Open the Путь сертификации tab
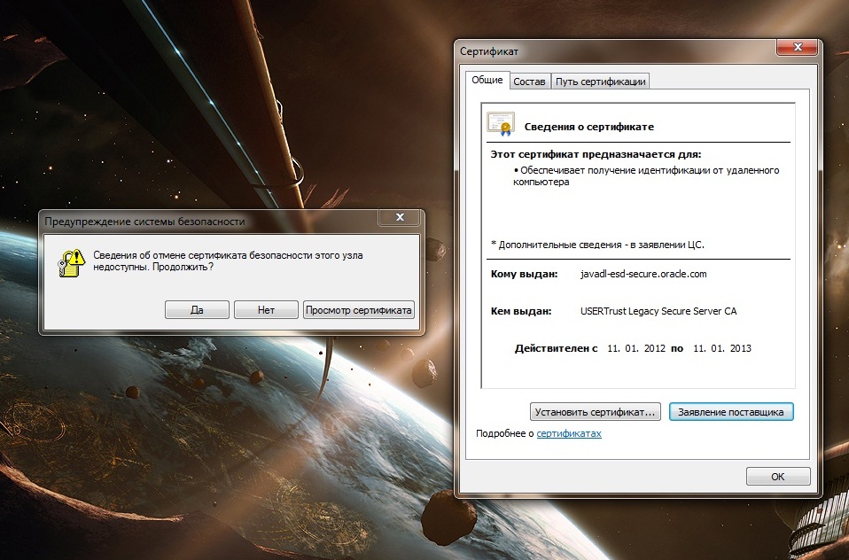Viewport: 849px width, 560px height. coord(601,82)
